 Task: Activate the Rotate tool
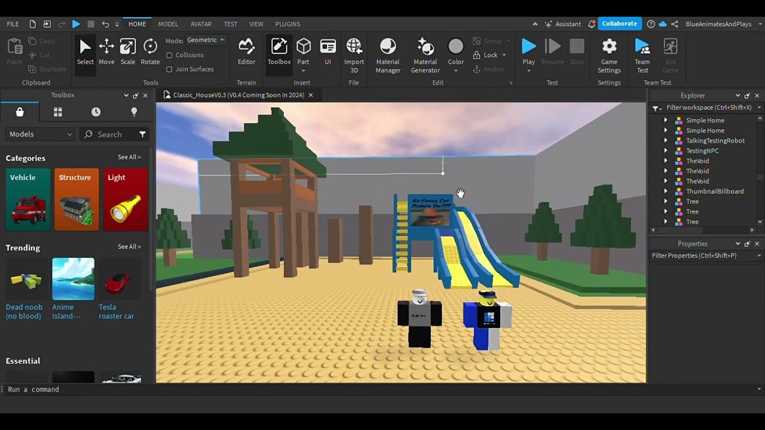[x=150, y=52]
